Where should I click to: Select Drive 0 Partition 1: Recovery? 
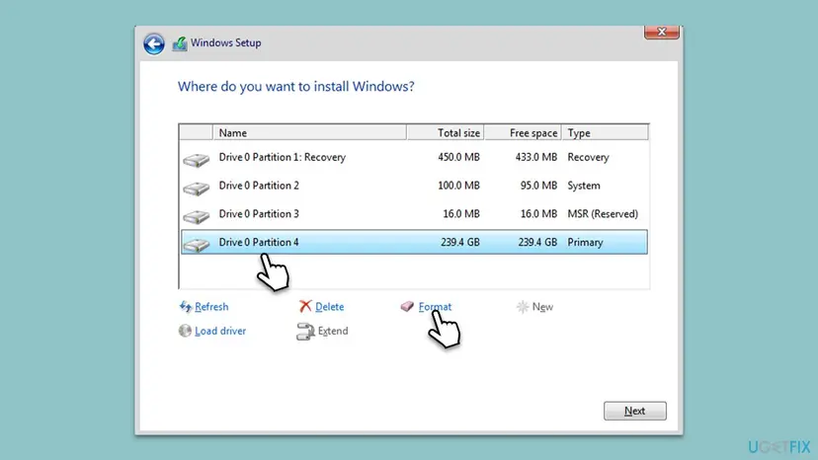(x=414, y=157)
